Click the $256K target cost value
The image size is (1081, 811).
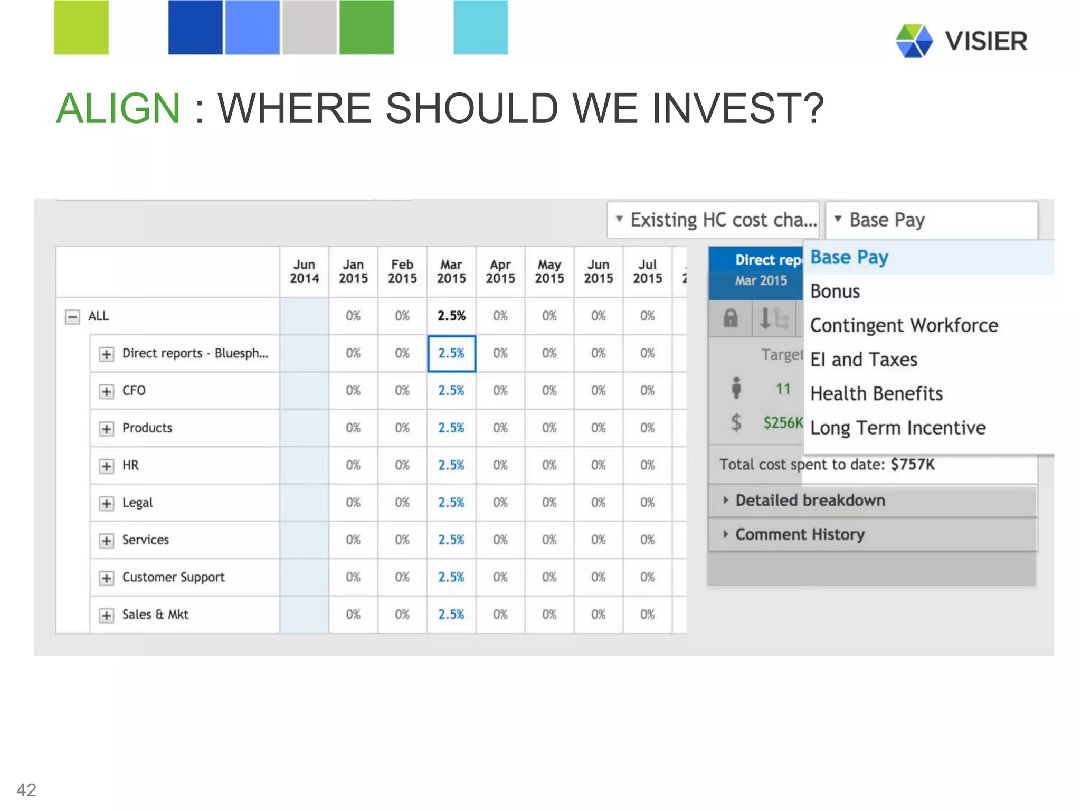(x=783, y=423)
